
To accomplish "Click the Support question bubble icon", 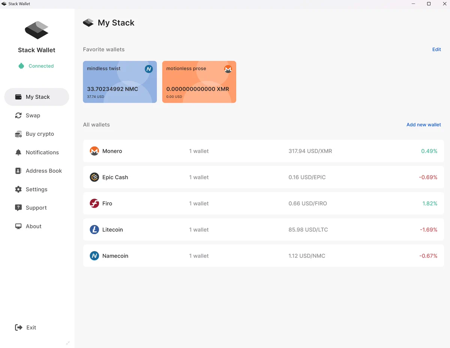I will tap(18, 208).
